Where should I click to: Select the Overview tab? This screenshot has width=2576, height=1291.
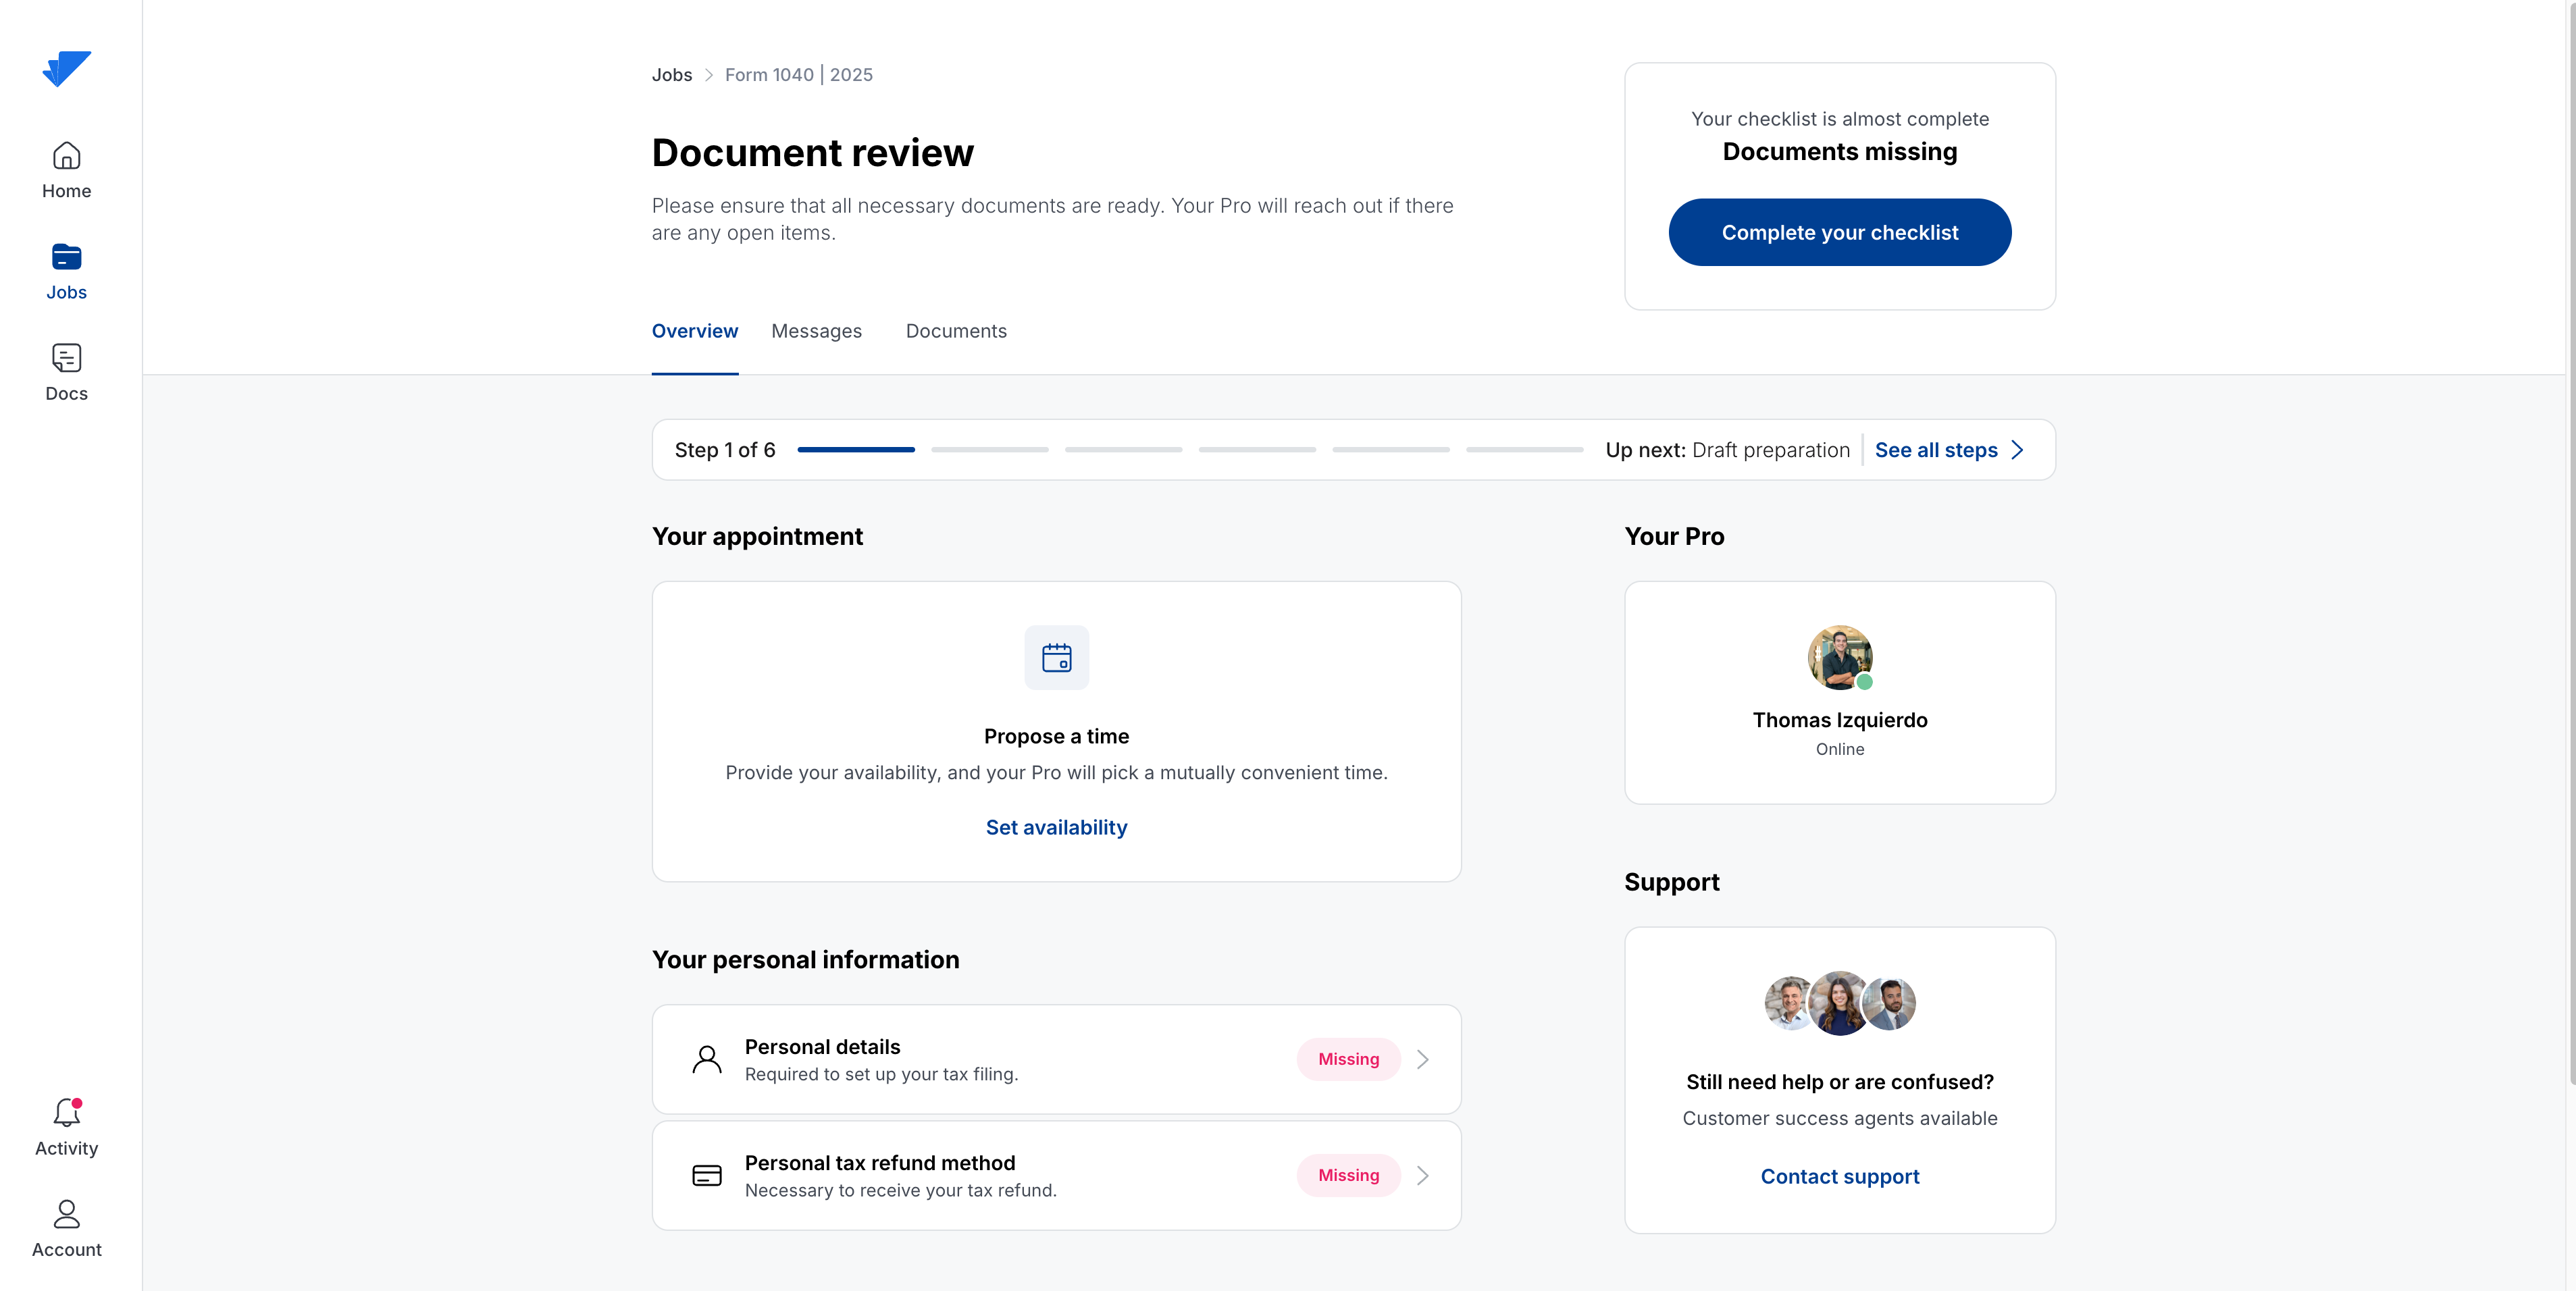[695, 331]
